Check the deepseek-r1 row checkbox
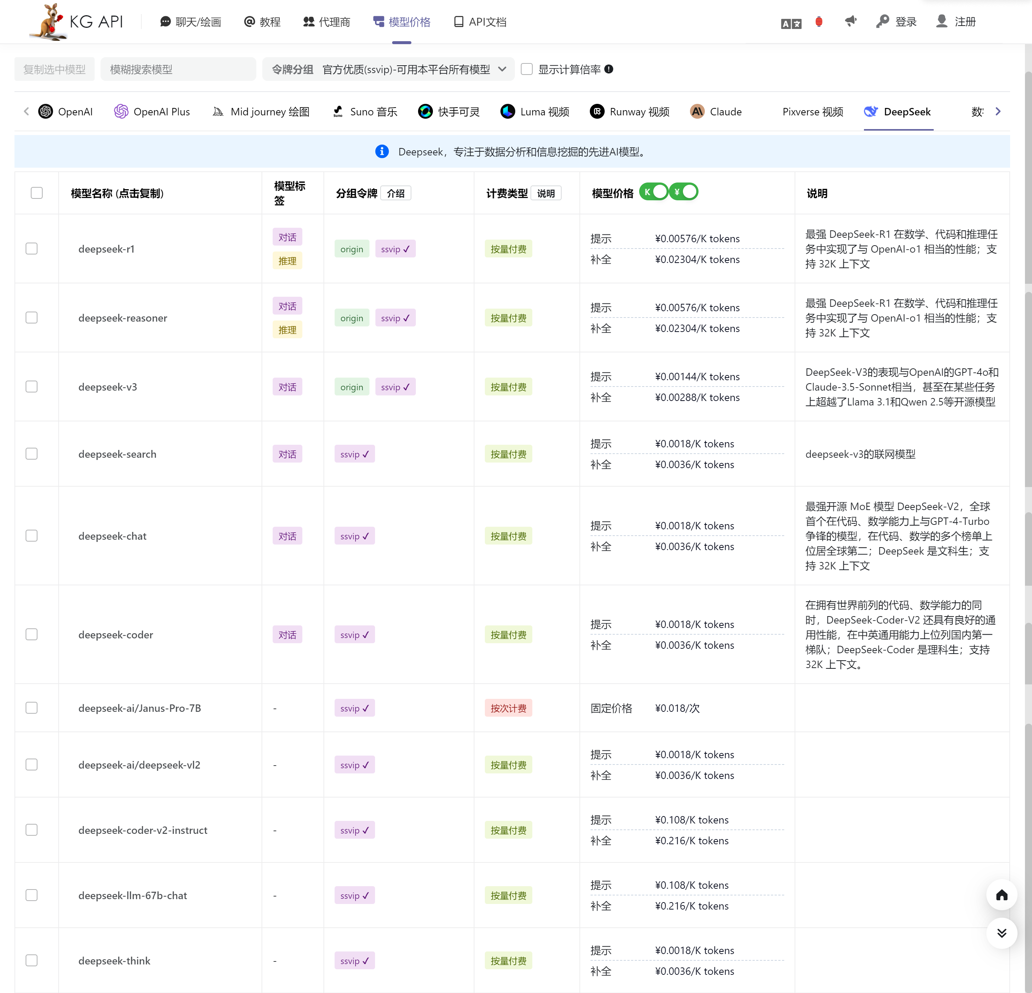1032x993 pixels. click(32, 249)
